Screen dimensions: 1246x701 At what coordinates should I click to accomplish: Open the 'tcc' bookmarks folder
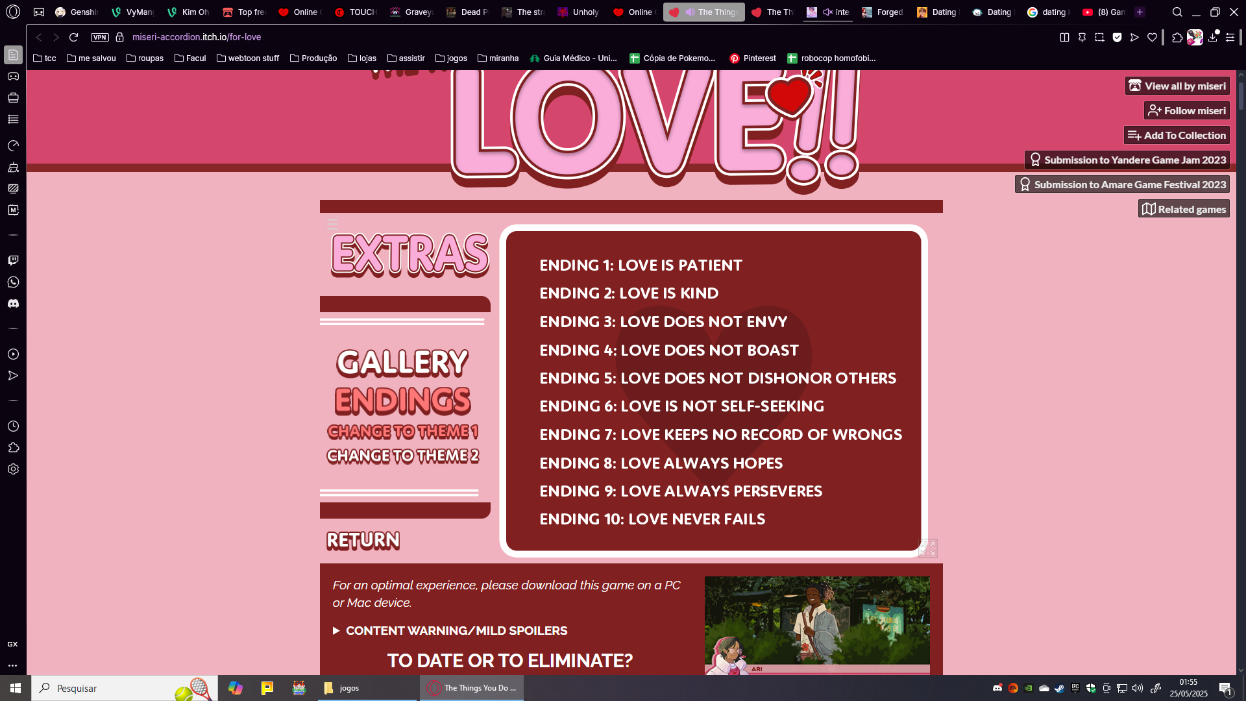(44, 58)
